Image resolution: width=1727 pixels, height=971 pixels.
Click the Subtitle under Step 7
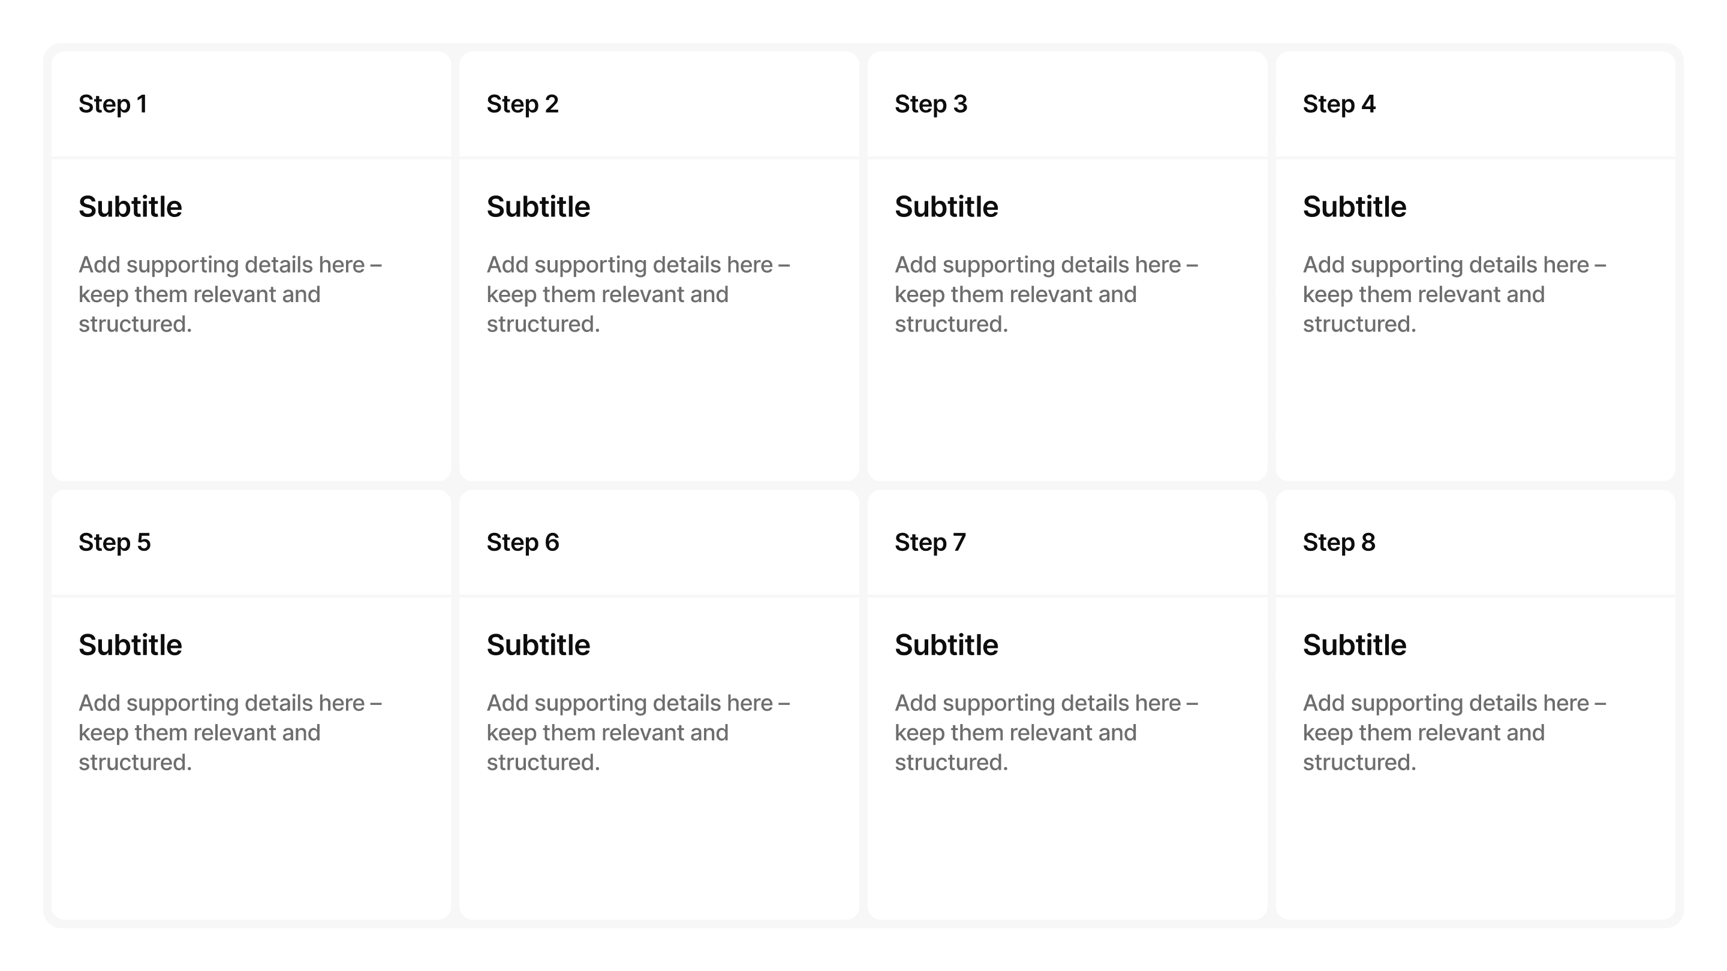[947, 646]
